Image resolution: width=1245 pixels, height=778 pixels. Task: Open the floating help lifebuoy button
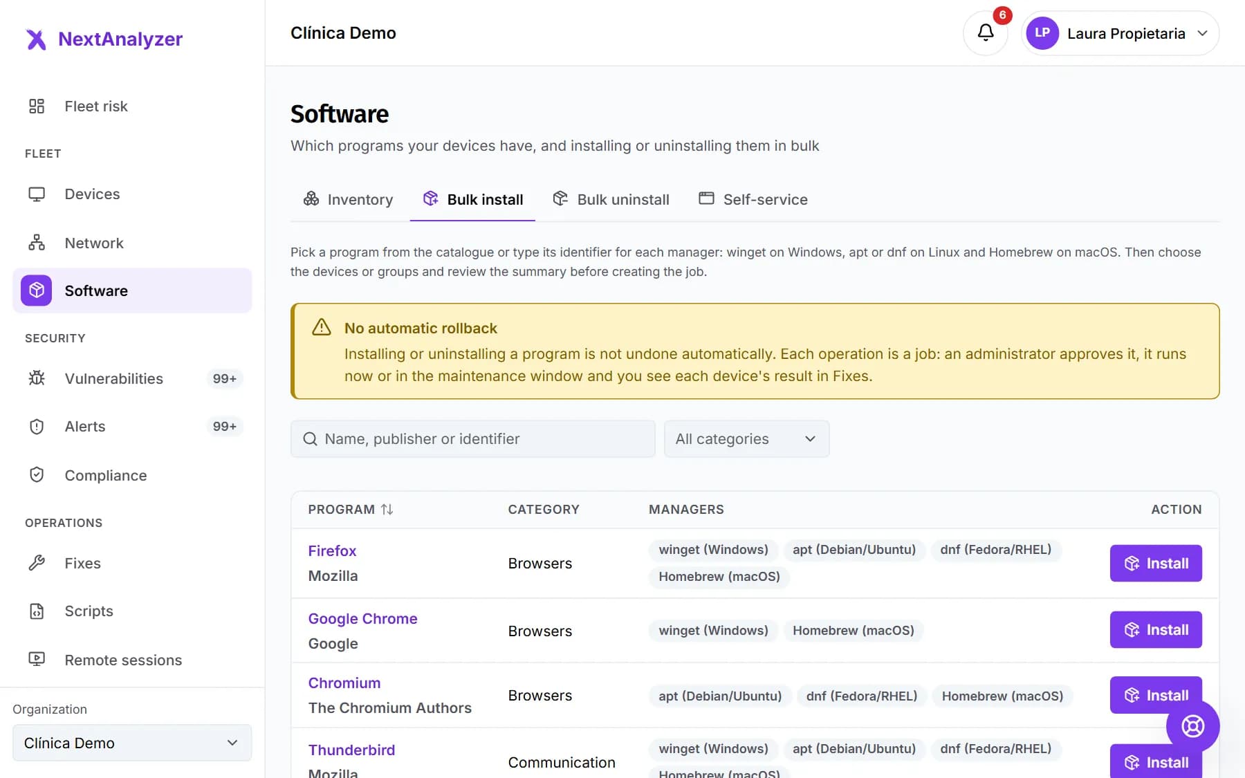tap(1192, 726)
